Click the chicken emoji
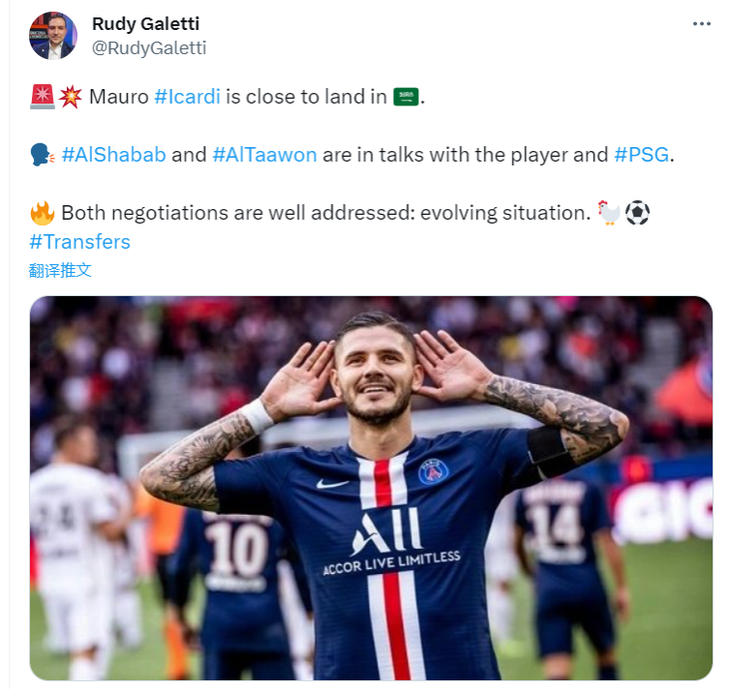Viewport: 730px width, 689px height. pyautogui.click(x=609, y=213)
